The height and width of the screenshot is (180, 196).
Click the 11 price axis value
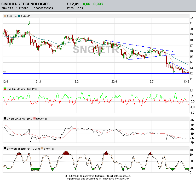(191, 79)
